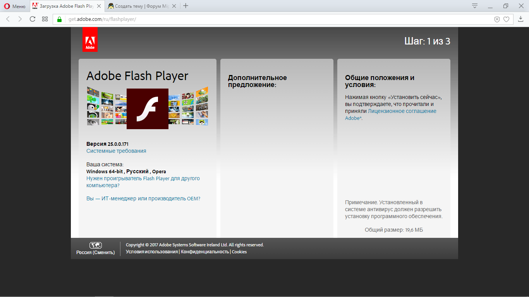Click the green secure padlock icon
The image size is (529, 297).
click(59, 19)
